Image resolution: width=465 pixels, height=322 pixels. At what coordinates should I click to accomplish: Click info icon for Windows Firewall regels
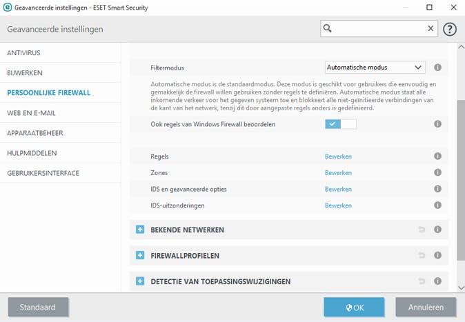point(437,123)
